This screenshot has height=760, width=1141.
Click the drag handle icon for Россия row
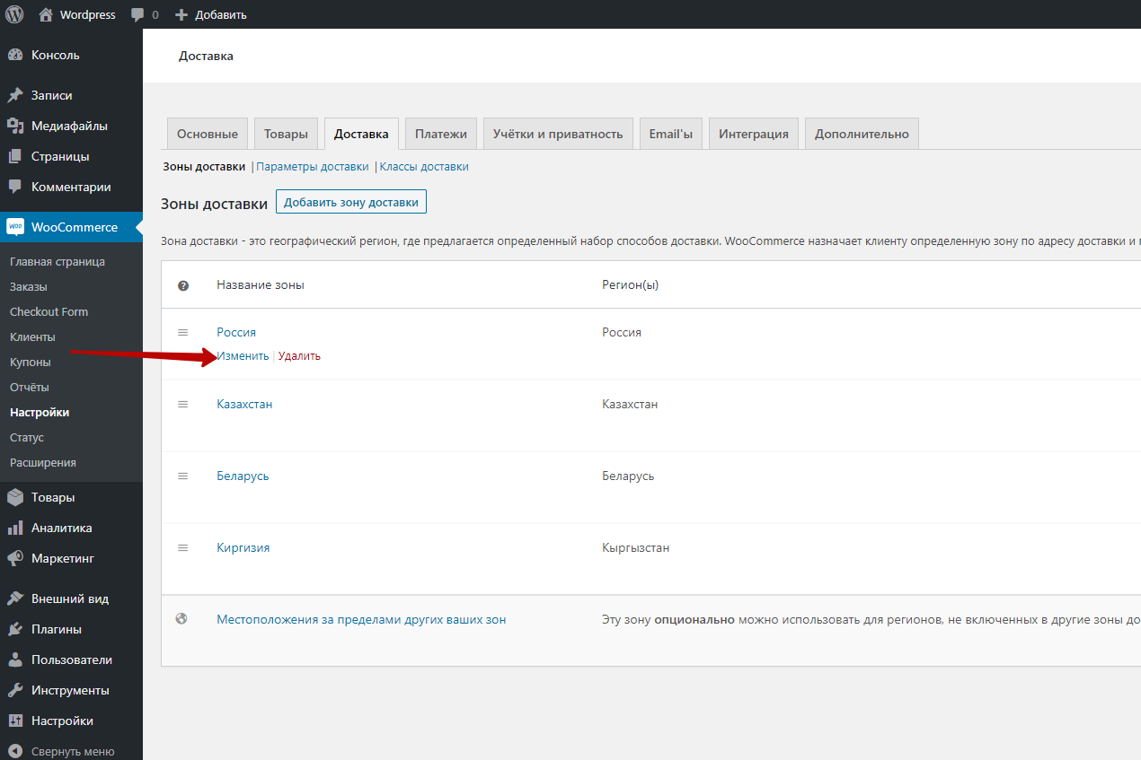(x=183, y=332)
